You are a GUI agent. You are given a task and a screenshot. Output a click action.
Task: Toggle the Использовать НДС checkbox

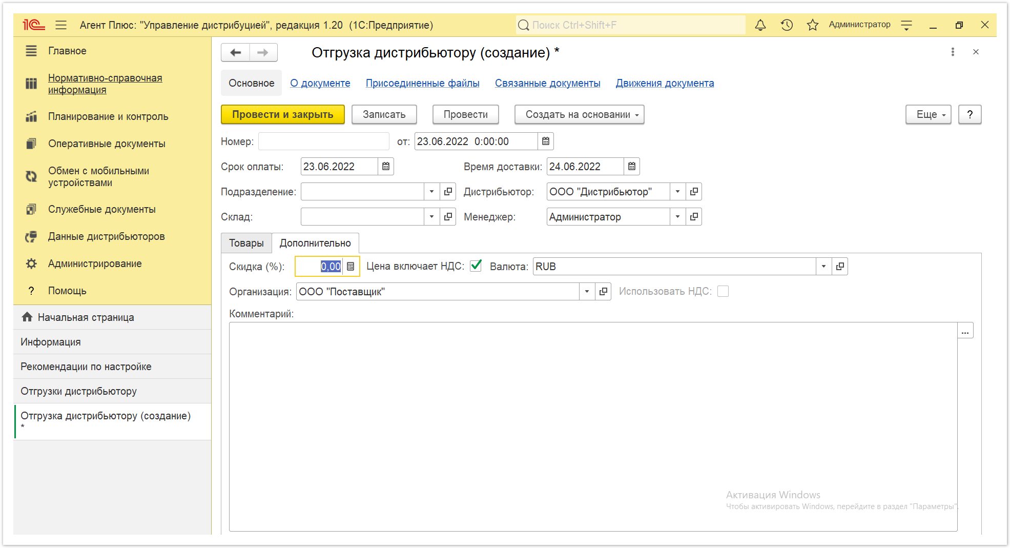point(723,291)
